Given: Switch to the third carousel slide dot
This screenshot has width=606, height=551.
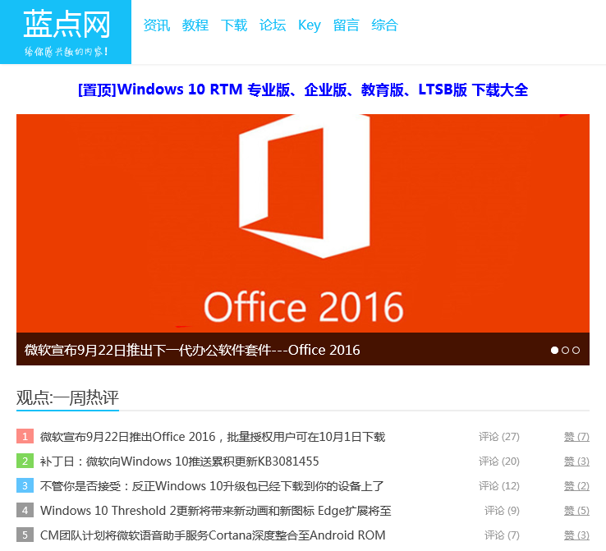Looking at the screenshot, I should (x=576, y=350).
